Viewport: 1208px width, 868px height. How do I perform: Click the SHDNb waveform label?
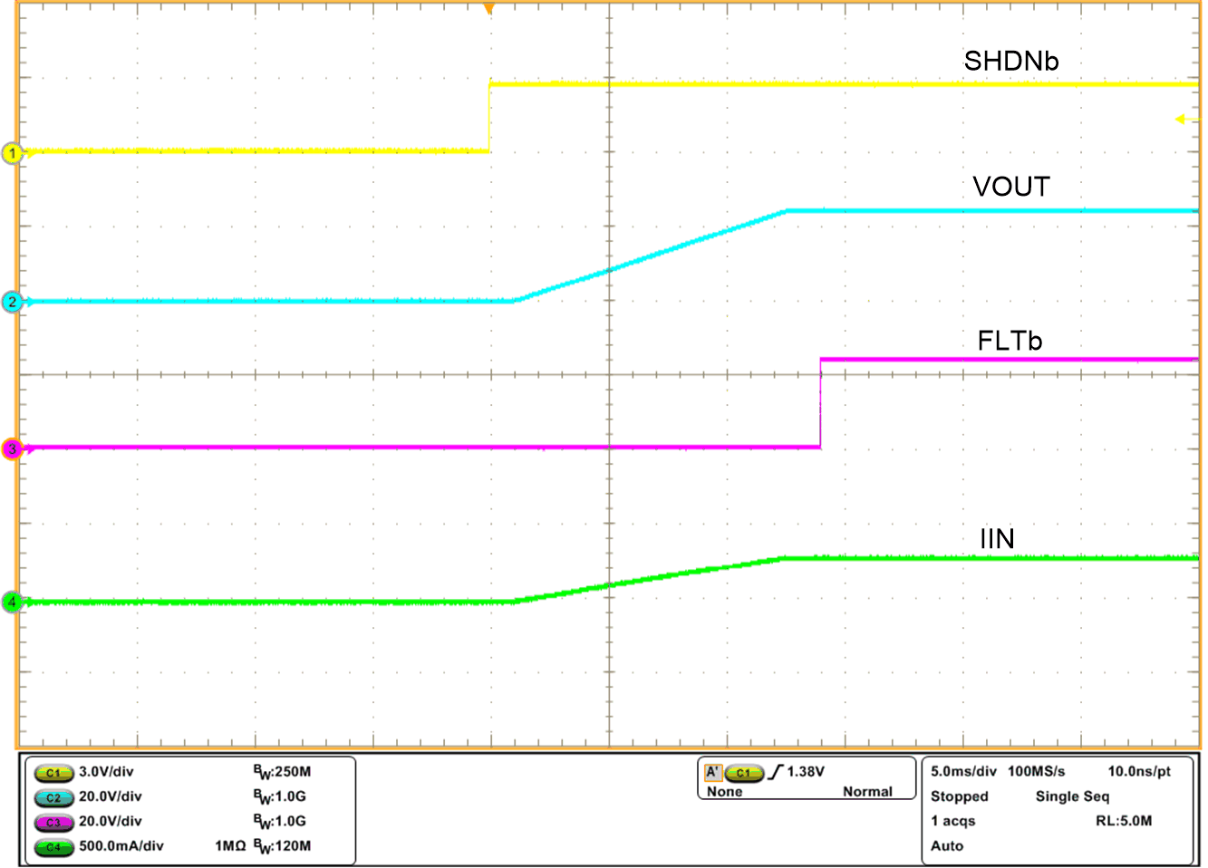point(1011,61)
